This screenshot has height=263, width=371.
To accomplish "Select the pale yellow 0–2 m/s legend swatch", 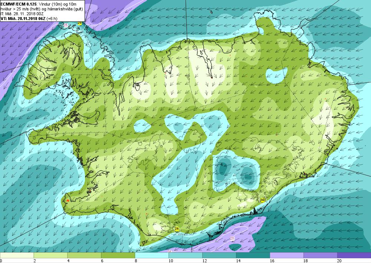I will 17,255.
